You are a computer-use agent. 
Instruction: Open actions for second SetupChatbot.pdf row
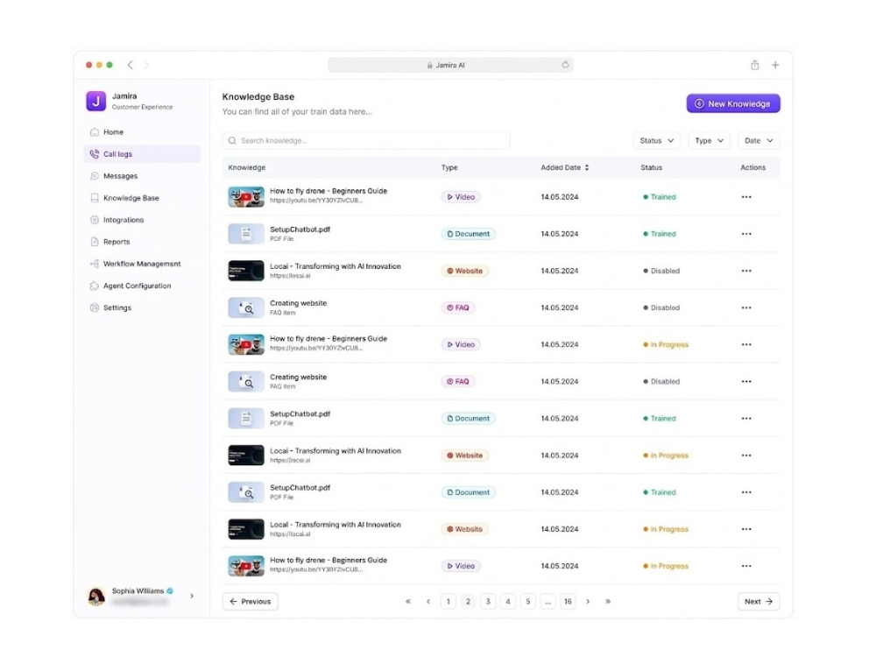[x=746, y=419]
